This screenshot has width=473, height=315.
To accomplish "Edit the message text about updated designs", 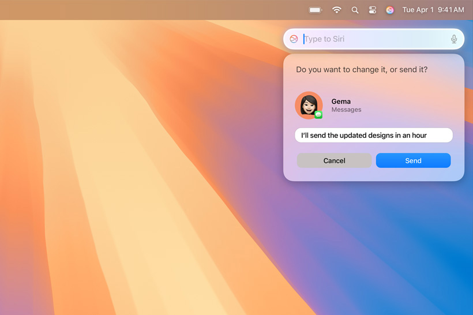I will 373,136.
